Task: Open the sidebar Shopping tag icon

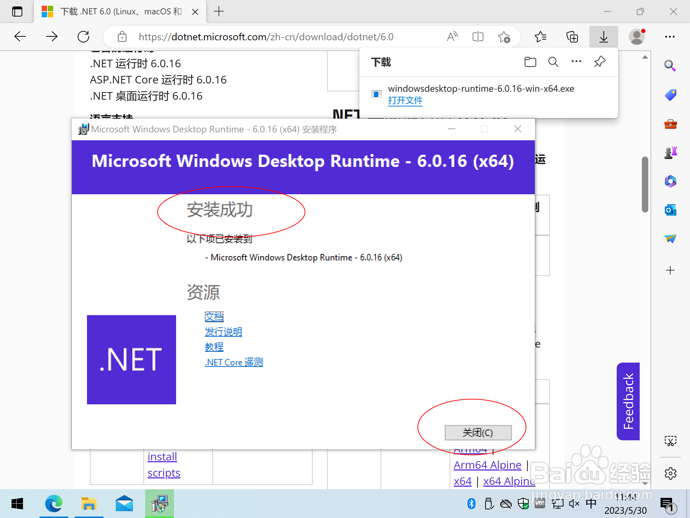Action: 670,95
